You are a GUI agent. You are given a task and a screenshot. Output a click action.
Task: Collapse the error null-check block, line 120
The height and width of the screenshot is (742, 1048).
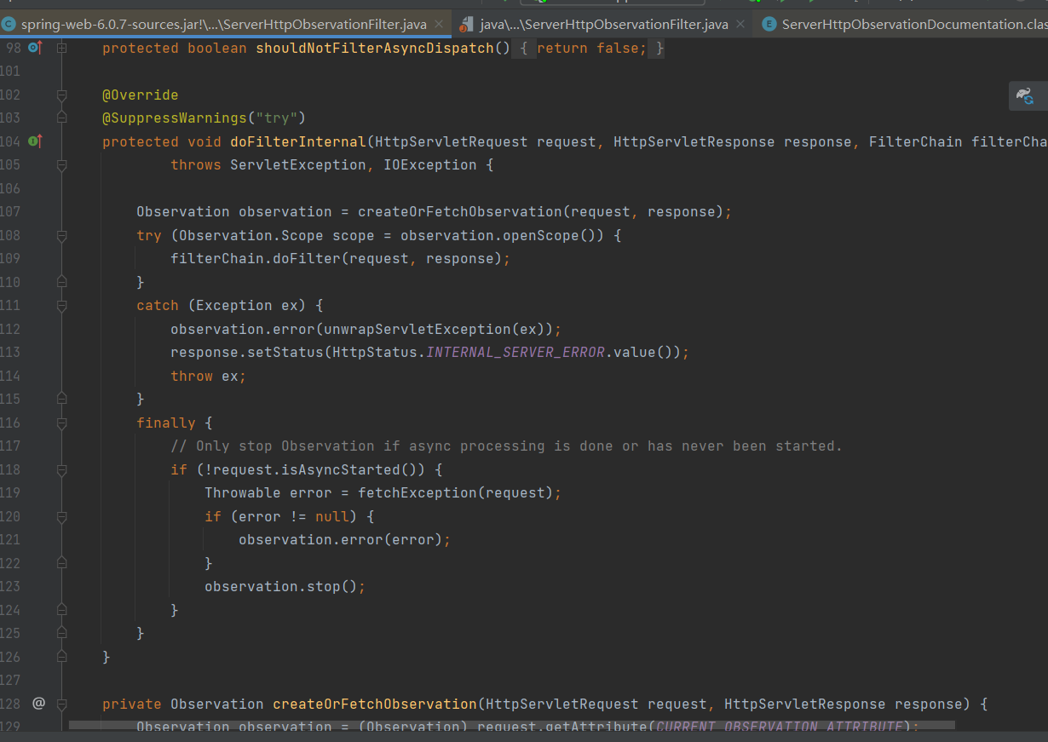click(61, 516)
